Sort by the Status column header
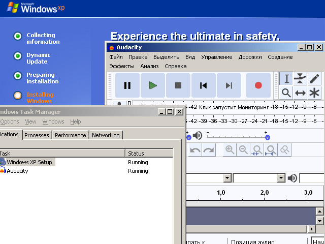The width and height of the screenshot is (325, 244). click(x=149, y=154)
